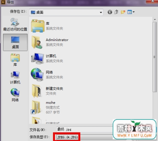Click the file list vertical scrollbar
Viewport: 158px width, 141px height.
click(155, 57)
